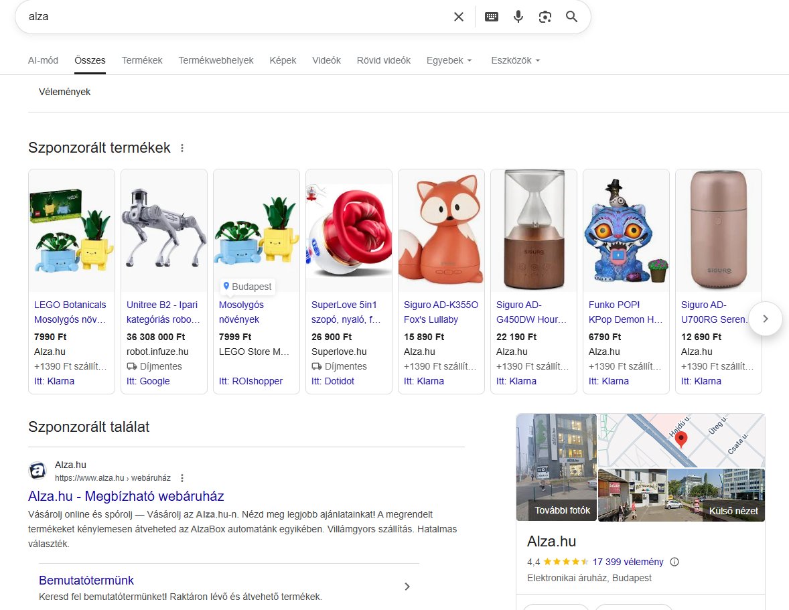Click the magnifier search button

click(571, 17)
